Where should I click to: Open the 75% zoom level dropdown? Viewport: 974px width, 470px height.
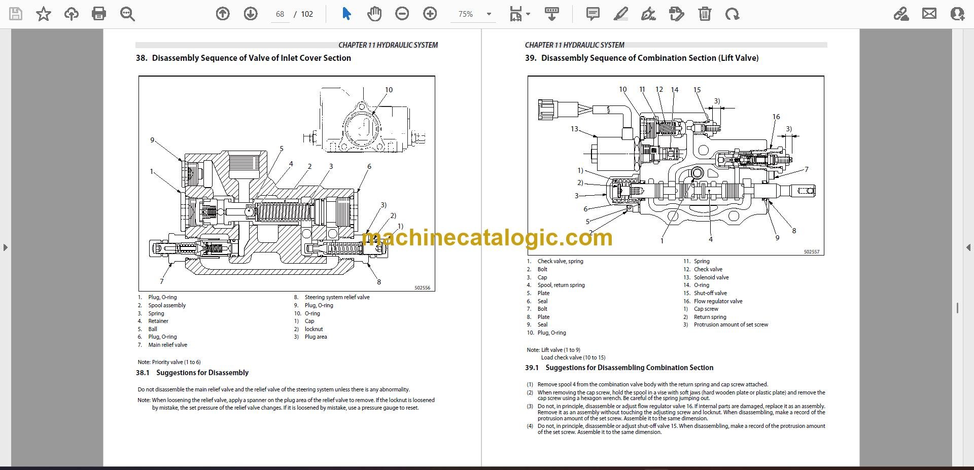[x=489, y=14]
